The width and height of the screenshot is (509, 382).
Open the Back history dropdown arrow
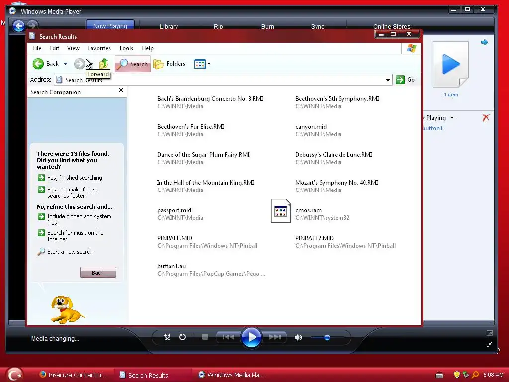click(x=65, y=64)
